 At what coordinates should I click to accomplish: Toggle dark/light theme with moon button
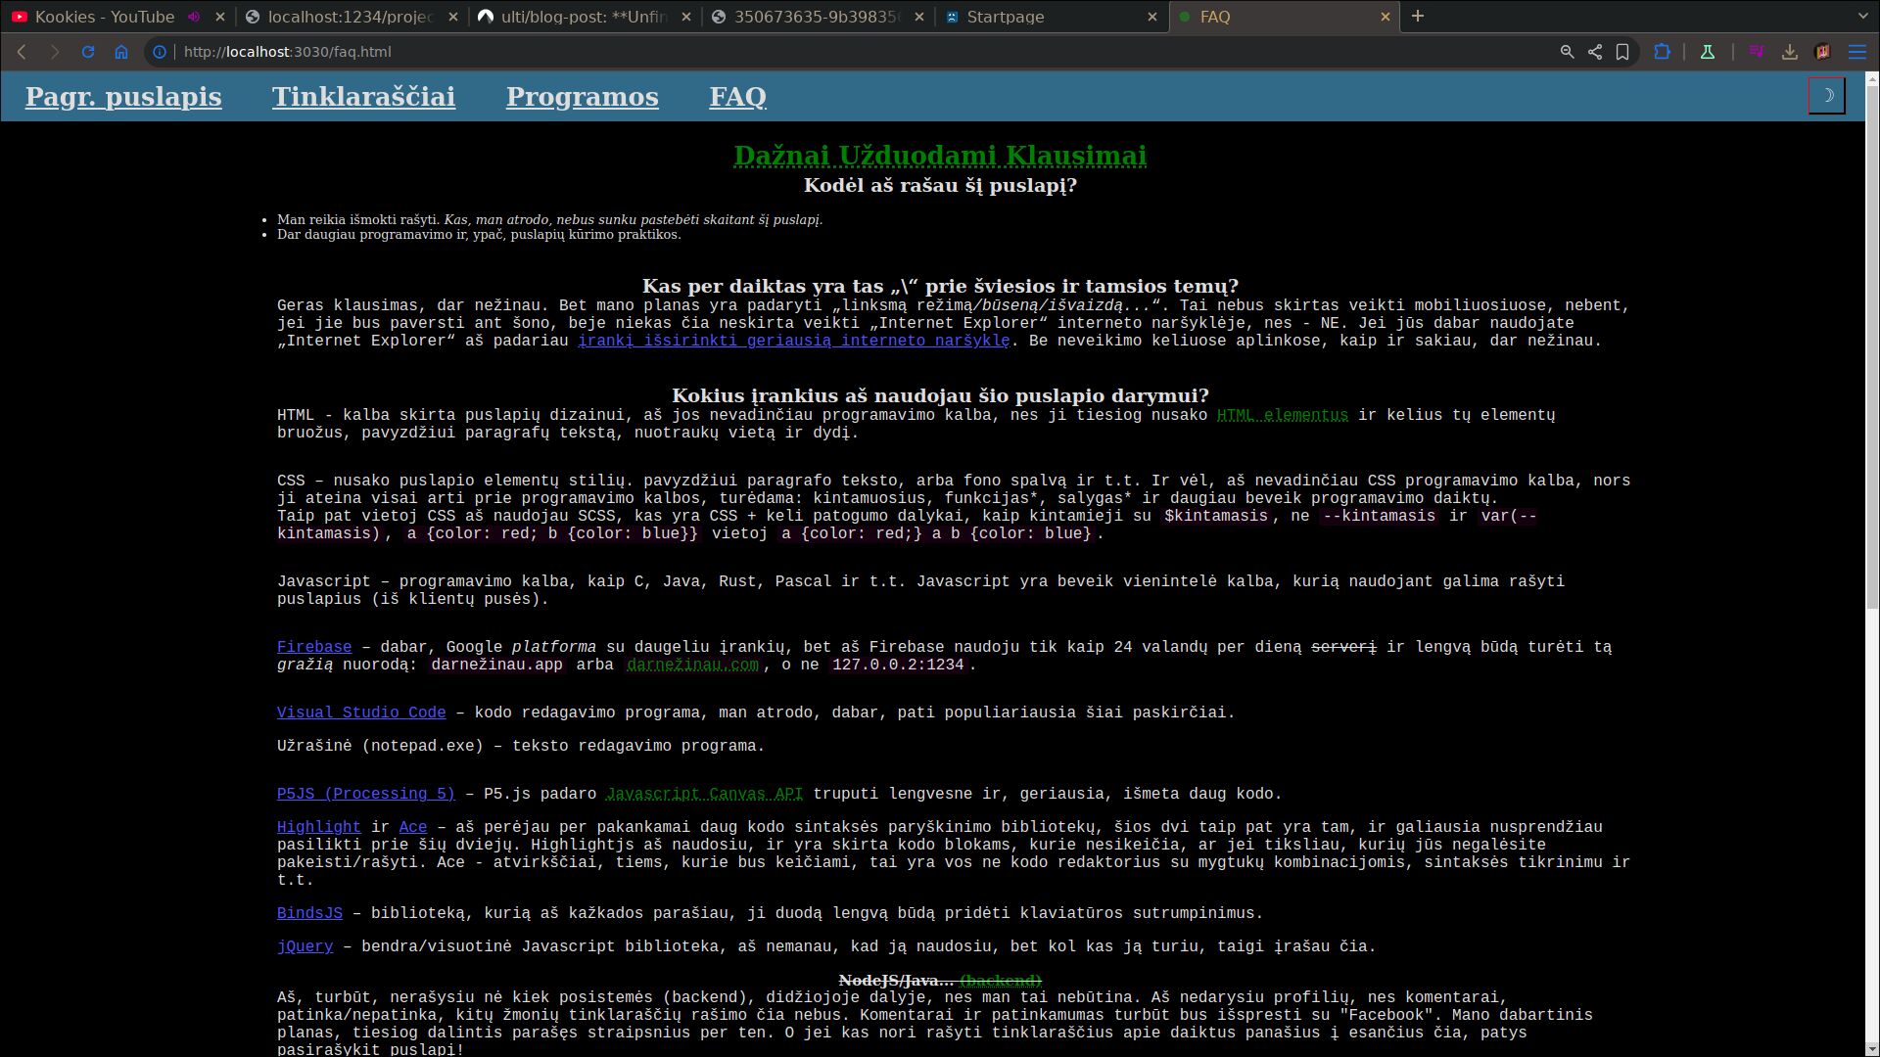point(1826,96)
